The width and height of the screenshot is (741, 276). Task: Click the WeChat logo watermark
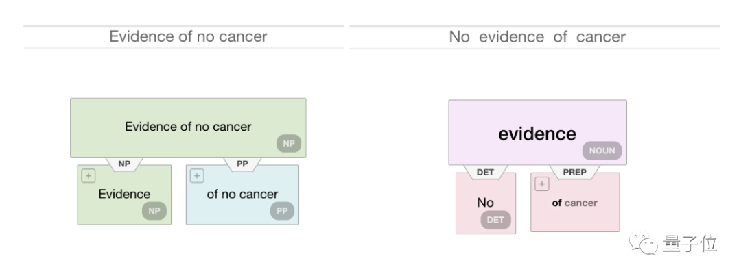pos(643,243)
